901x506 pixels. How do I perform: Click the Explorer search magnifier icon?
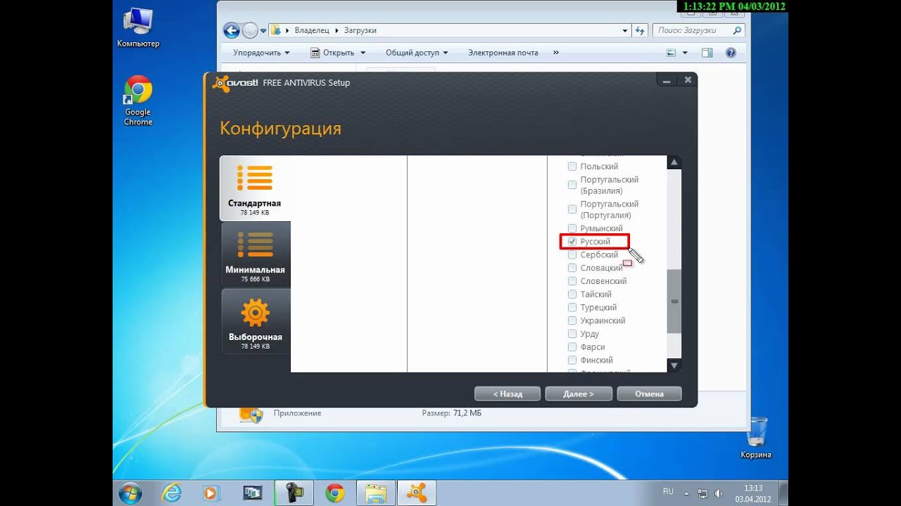point(737,30)
